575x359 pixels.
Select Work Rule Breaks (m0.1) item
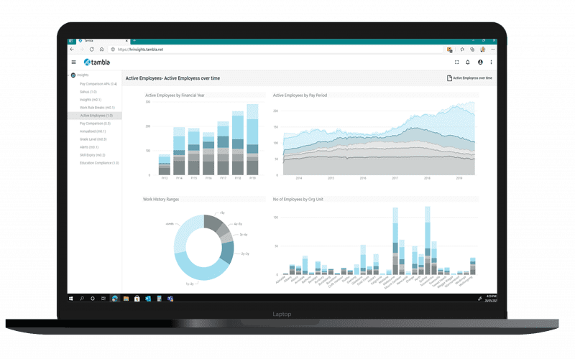click(97, 108)
